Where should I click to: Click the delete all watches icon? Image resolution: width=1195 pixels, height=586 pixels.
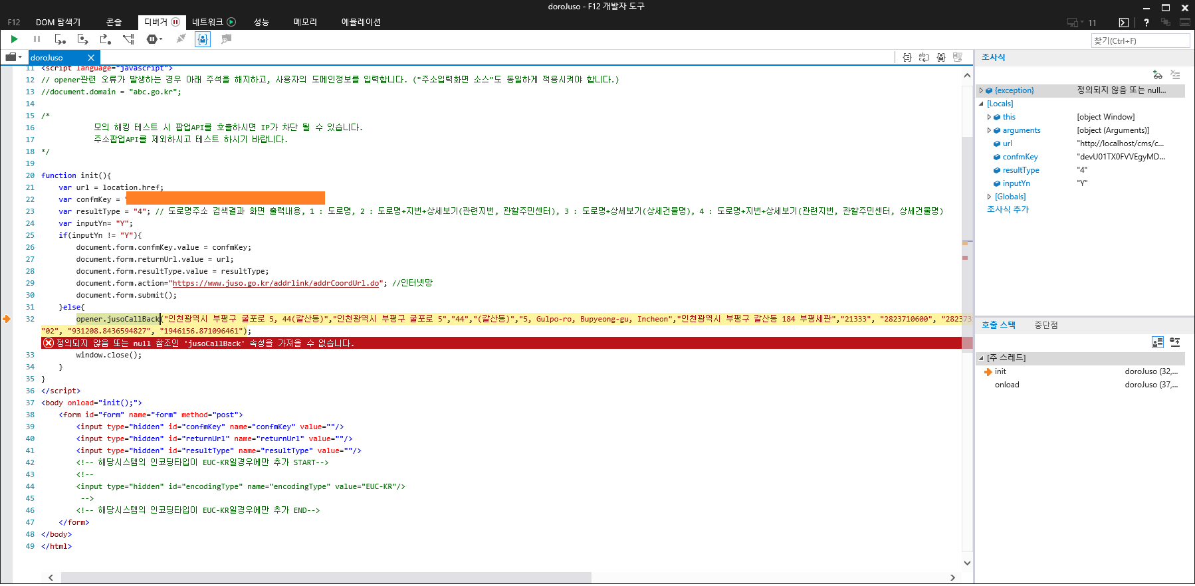click(1176, 75)
